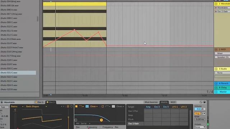230x129 pixels.
Task: Click the orange automation breakpoint at the first peak
Action: [x=74, y=30]
